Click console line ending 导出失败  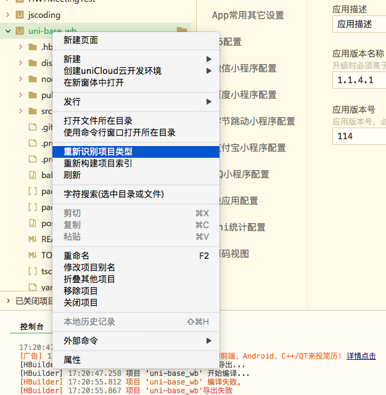(126, 391)
